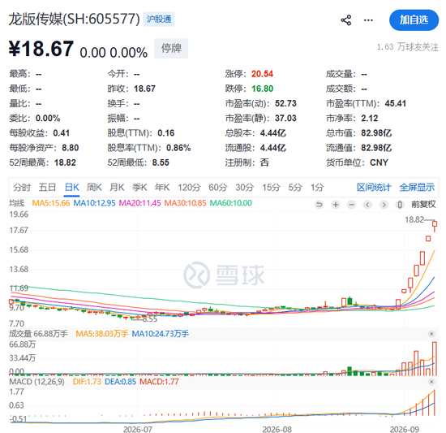Toggle candlestick style icon
This screenshot has width=446, height=433.
400,205
